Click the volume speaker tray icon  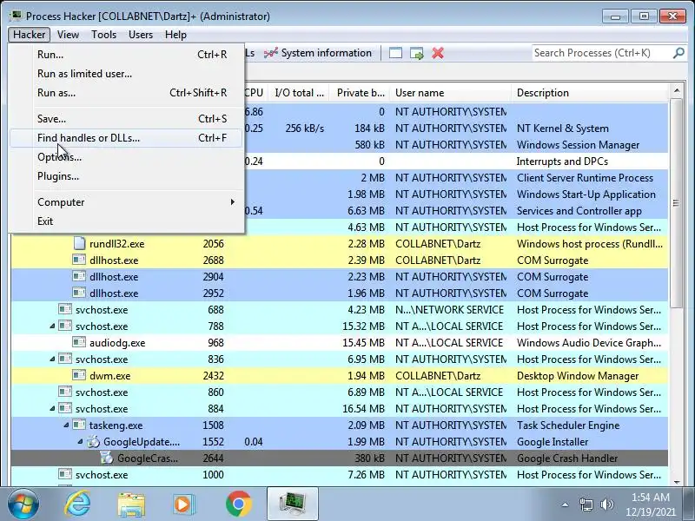606,505
